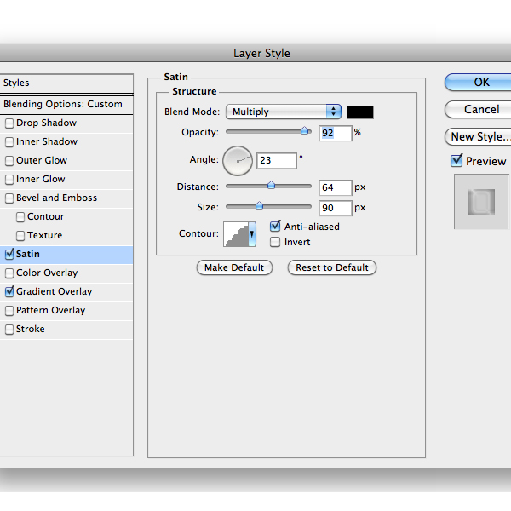Enable the Inner Glow checkbox
511x511 pixels.
pyautogui.click(x=9, y=179)
